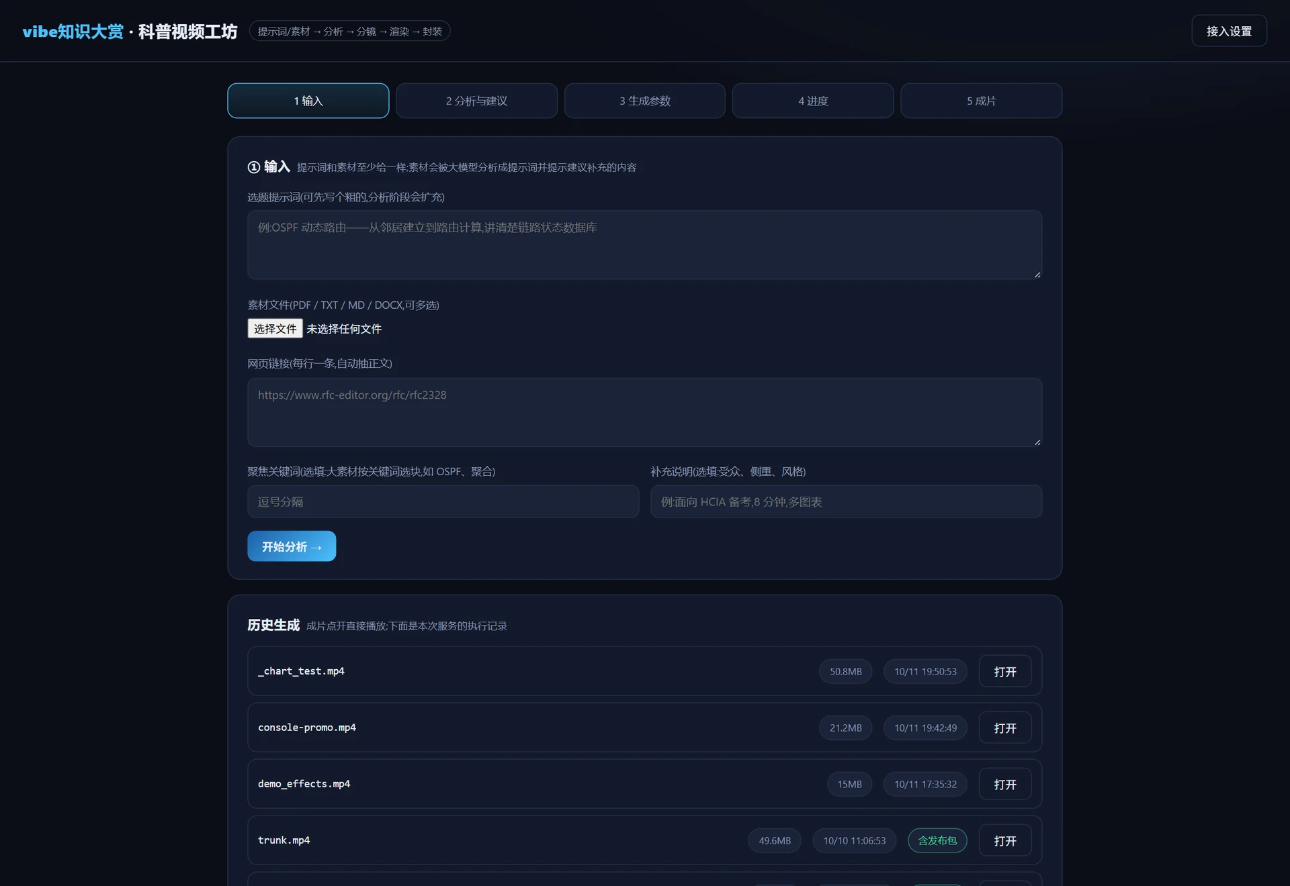Click the 49.6MB size badge
The height and width of the screenshot is (886, 1290).
[775, 840]
